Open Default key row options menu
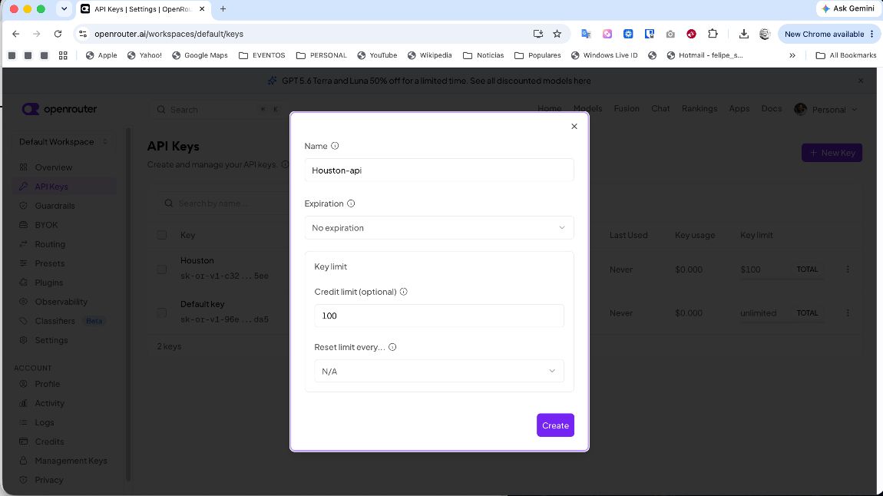The height and width of the screenshot is (496, 883). tap(848, 312)
